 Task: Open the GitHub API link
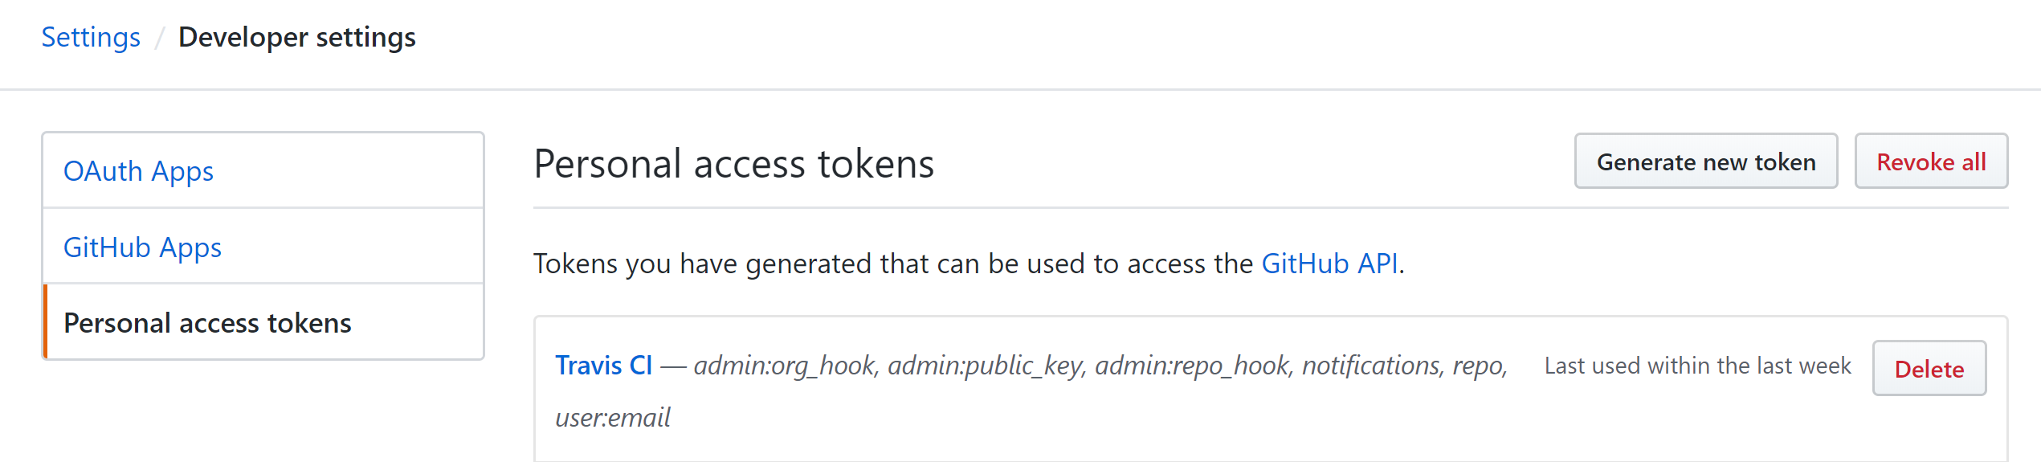click(1329, 264)
